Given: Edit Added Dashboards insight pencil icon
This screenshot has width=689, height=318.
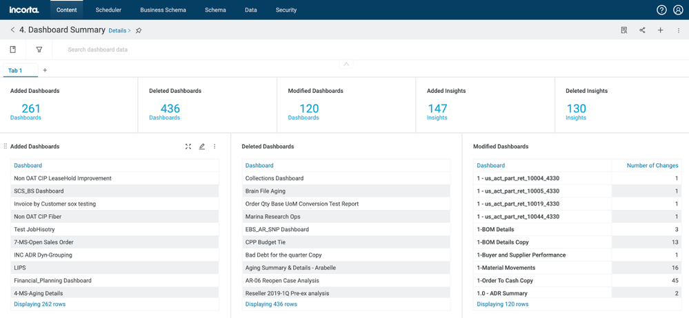Looking at the screenshot, I should (201, 147).
